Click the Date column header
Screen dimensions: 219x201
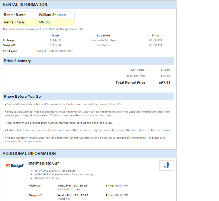click(55, 35)
